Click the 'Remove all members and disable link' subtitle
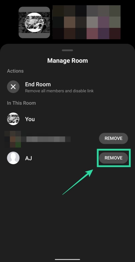 point(59,91)
